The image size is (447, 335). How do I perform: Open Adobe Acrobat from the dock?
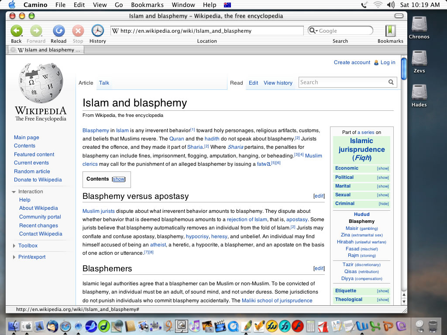323,326
